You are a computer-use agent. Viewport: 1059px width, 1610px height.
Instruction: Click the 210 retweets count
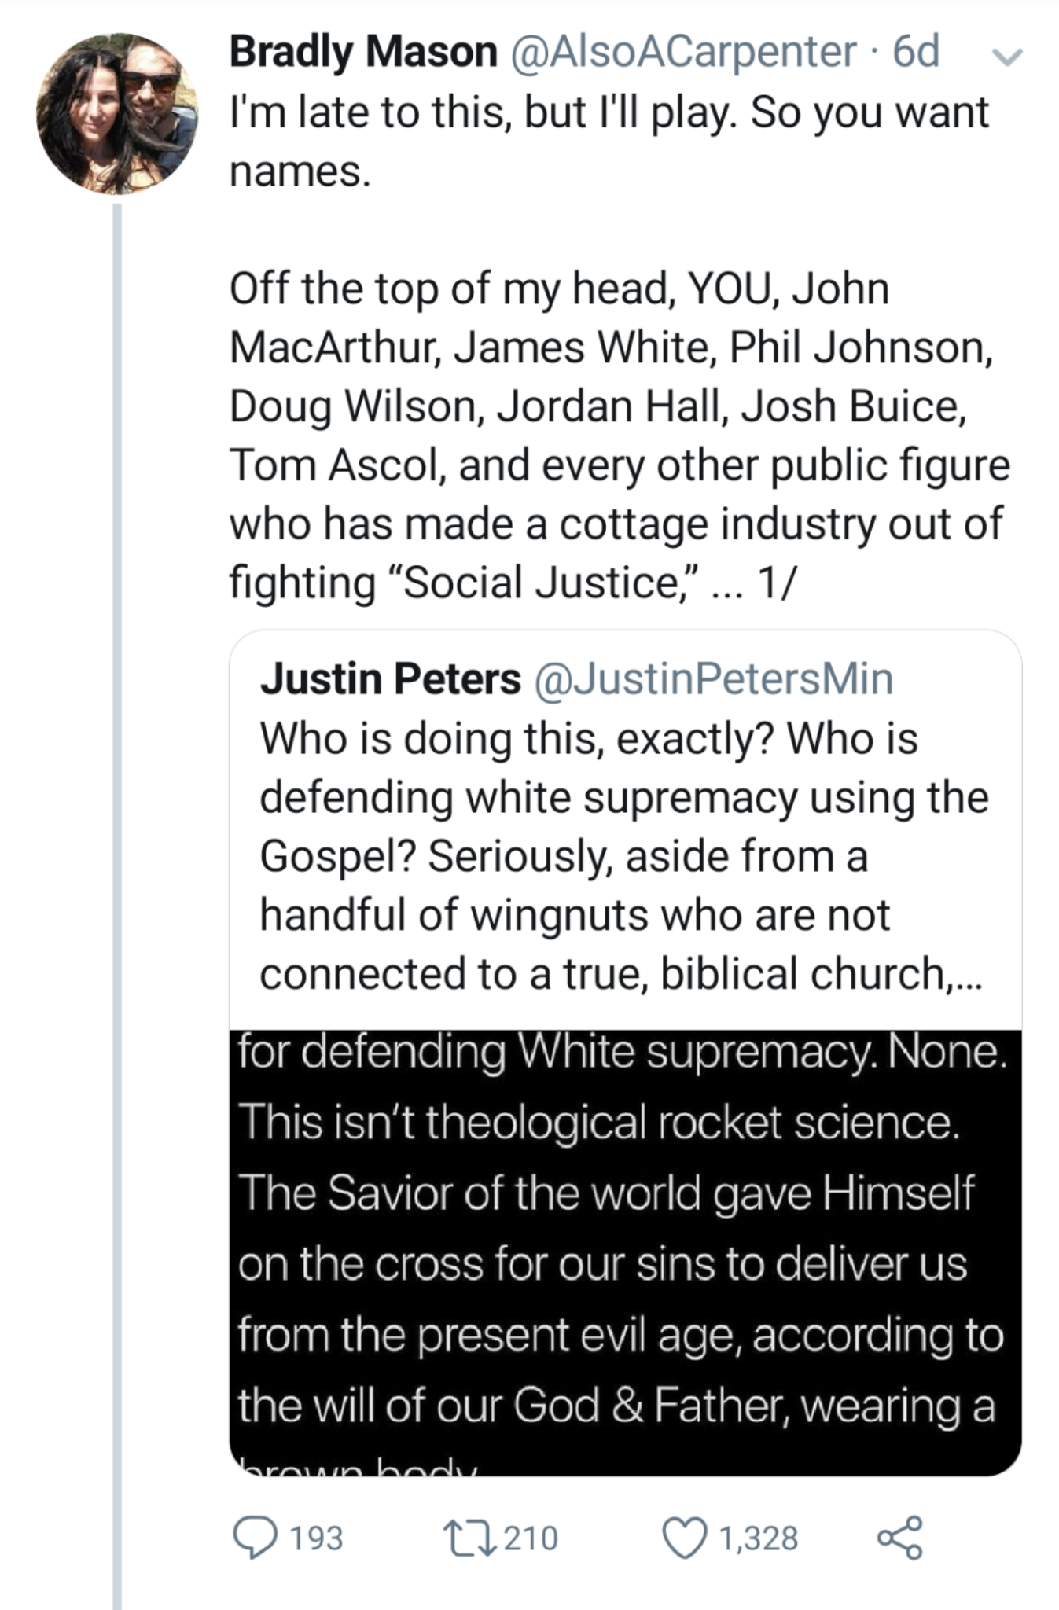pyautogui.click(x=531, y=1538)
